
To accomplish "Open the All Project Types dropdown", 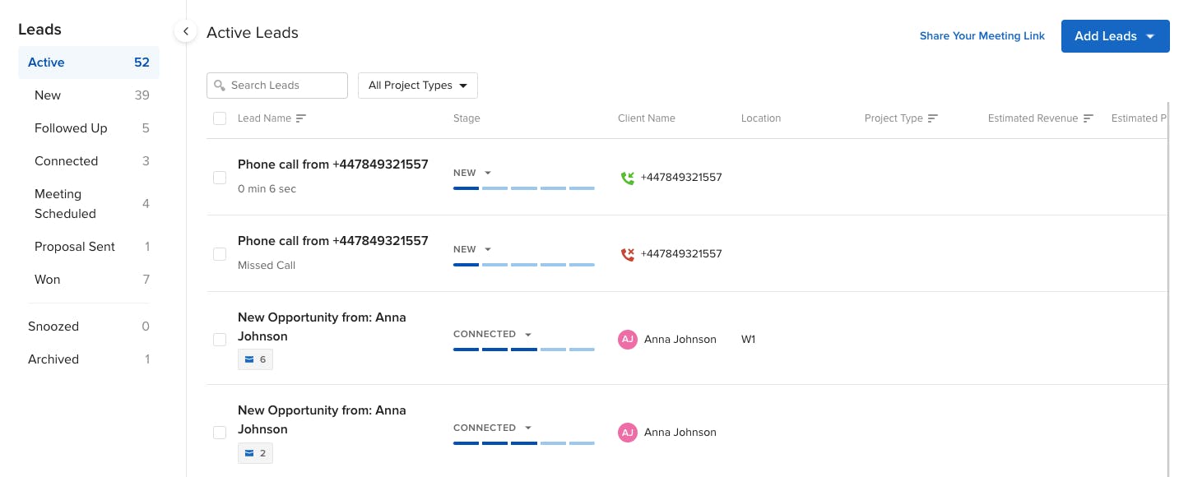I will (417, 86).
